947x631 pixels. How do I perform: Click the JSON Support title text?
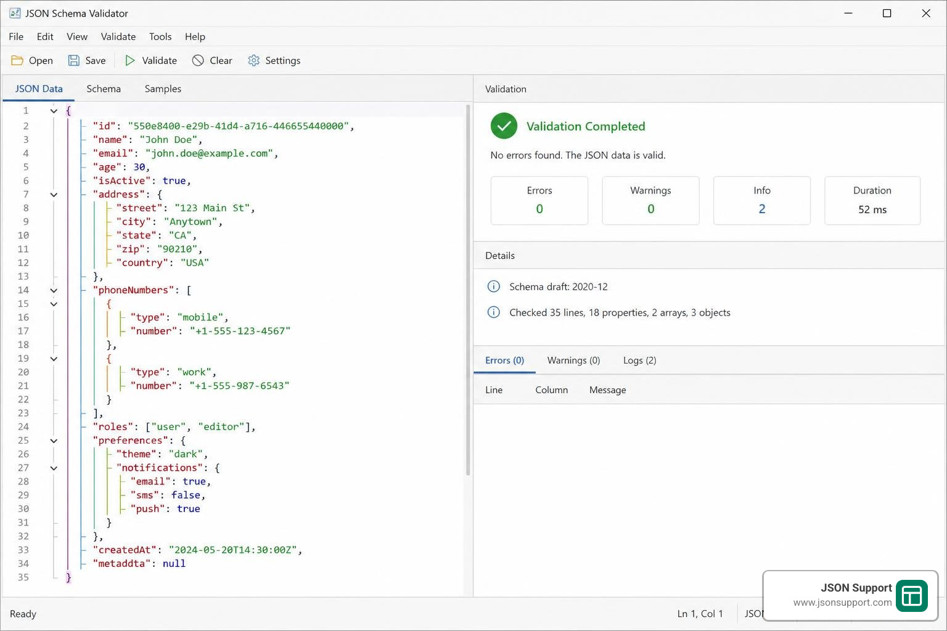click(x=856, y=588)
